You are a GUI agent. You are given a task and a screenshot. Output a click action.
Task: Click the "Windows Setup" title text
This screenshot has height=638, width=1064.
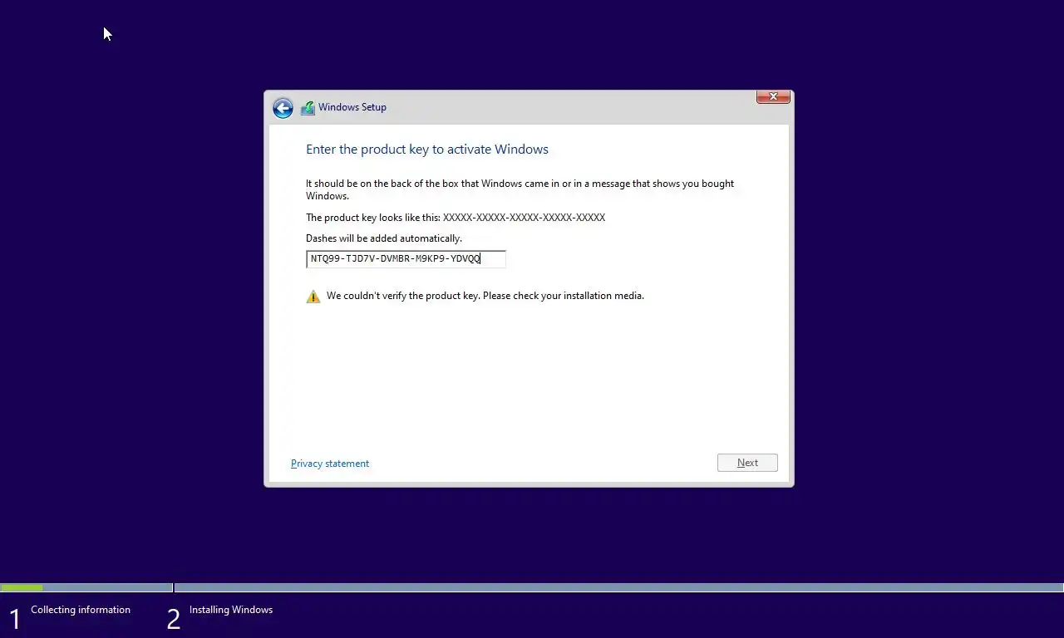(x=352, y=107)
